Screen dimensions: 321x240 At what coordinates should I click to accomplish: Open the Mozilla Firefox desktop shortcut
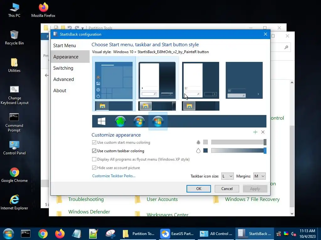tap(43, 10)
